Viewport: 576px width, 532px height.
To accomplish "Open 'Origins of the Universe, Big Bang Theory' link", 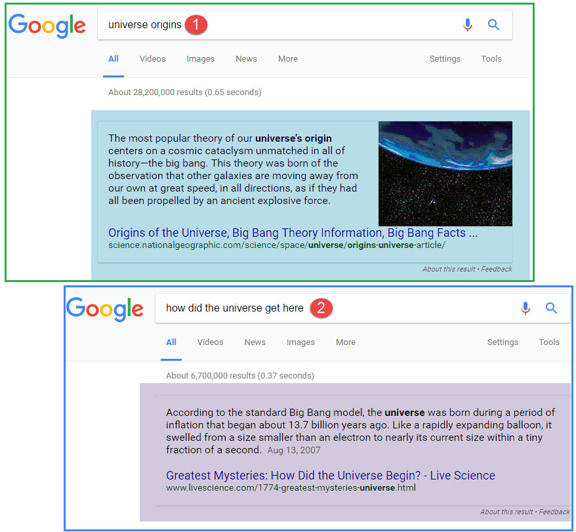I will tap(293, 233).
